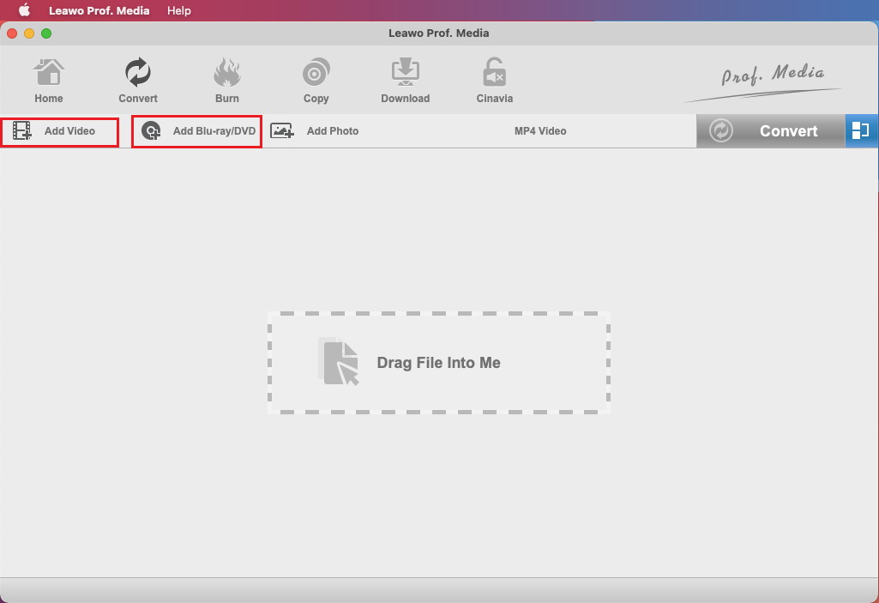Image resolution: width=879 pixels, height=603 pixels.
Task: Open the Home module icon
Action: tap(49, 73)
